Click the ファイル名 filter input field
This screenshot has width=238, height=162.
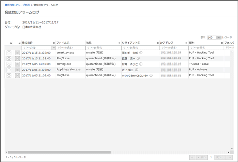72,48
